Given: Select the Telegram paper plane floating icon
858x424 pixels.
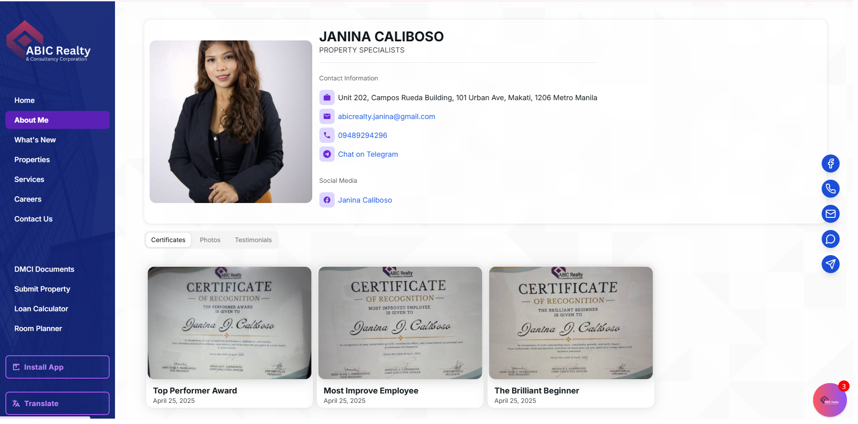Looking at the screenshot, I should tap(831, 264).
